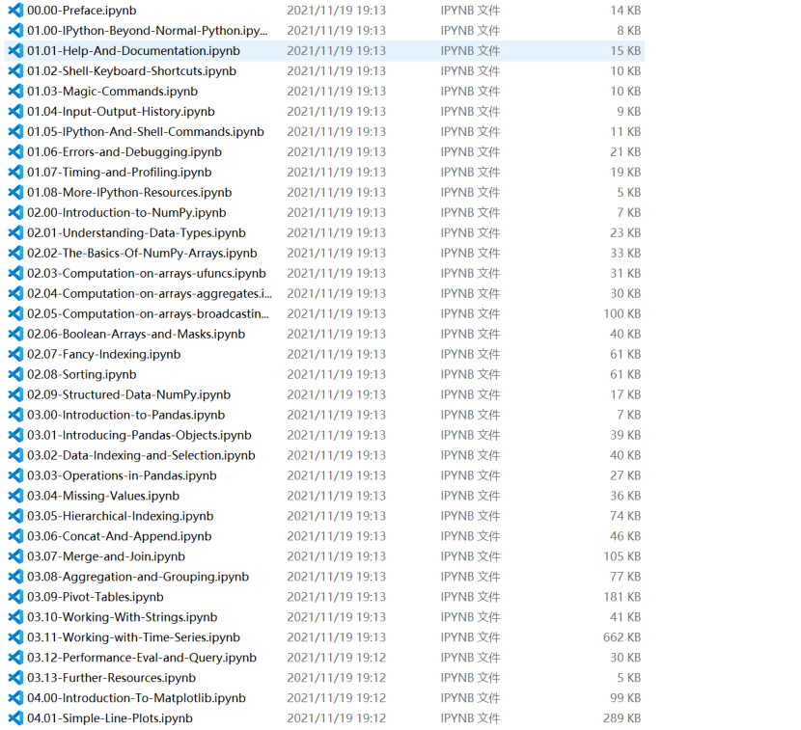Select the 04.01-Simple-Line-Plots.ipynb filename
The height and width of the screenshot is (730, 801).
[x=110, y=718]
